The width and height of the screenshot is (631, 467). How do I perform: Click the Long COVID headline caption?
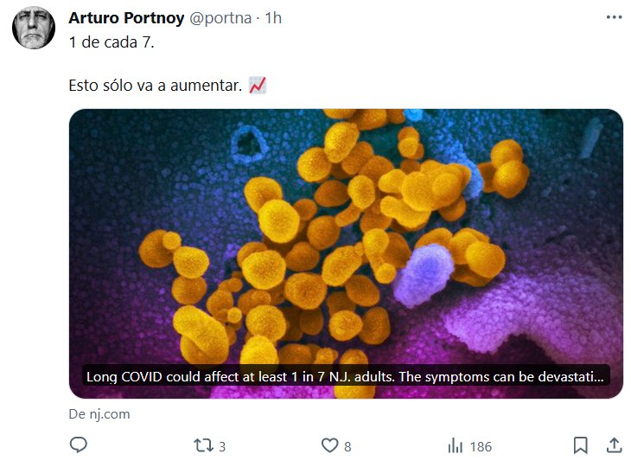click(x=346, y=377)
